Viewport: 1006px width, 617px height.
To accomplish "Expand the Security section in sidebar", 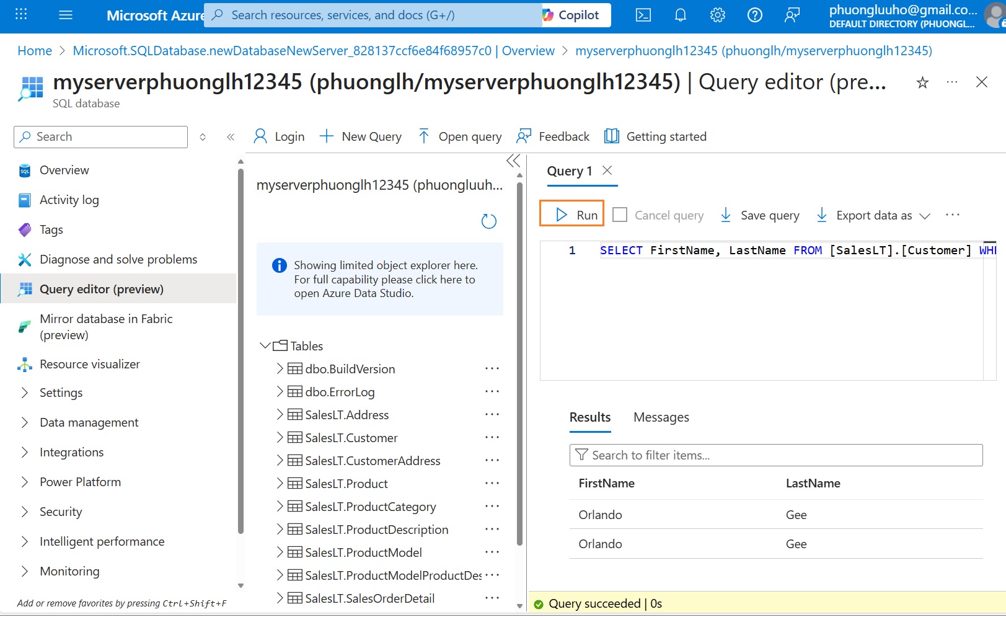I will click(x=25, y=512).
